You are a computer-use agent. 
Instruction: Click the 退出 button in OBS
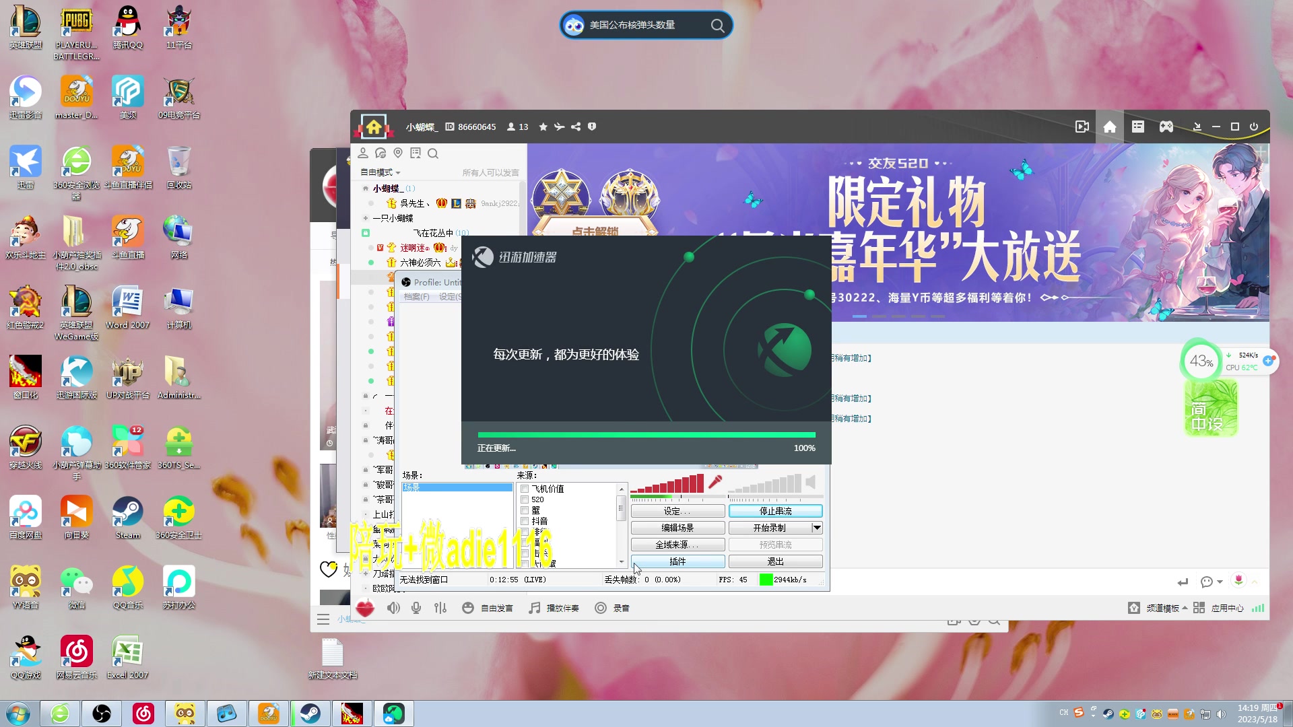[775, 561]
